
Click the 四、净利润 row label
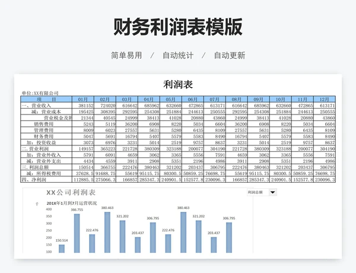tap(46, 179)
